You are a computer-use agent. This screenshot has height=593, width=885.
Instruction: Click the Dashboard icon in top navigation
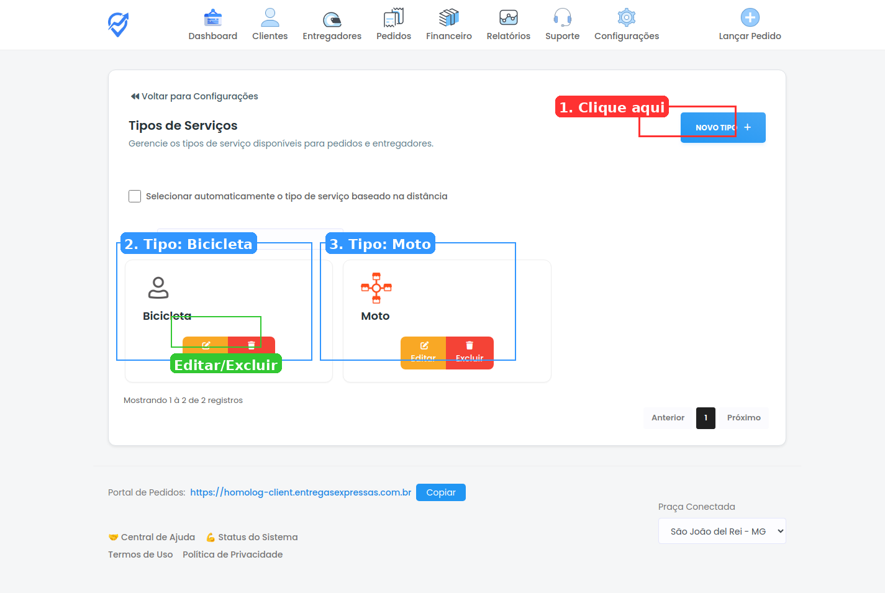point(212,17)
